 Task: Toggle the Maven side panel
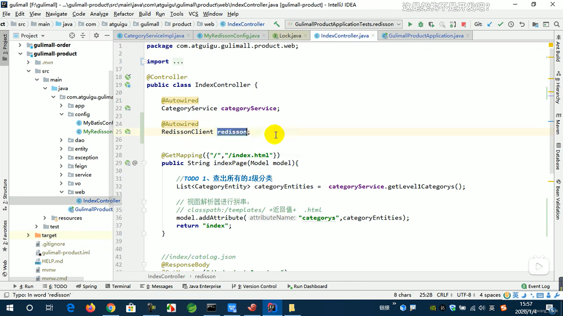click(x=558, y=124)
